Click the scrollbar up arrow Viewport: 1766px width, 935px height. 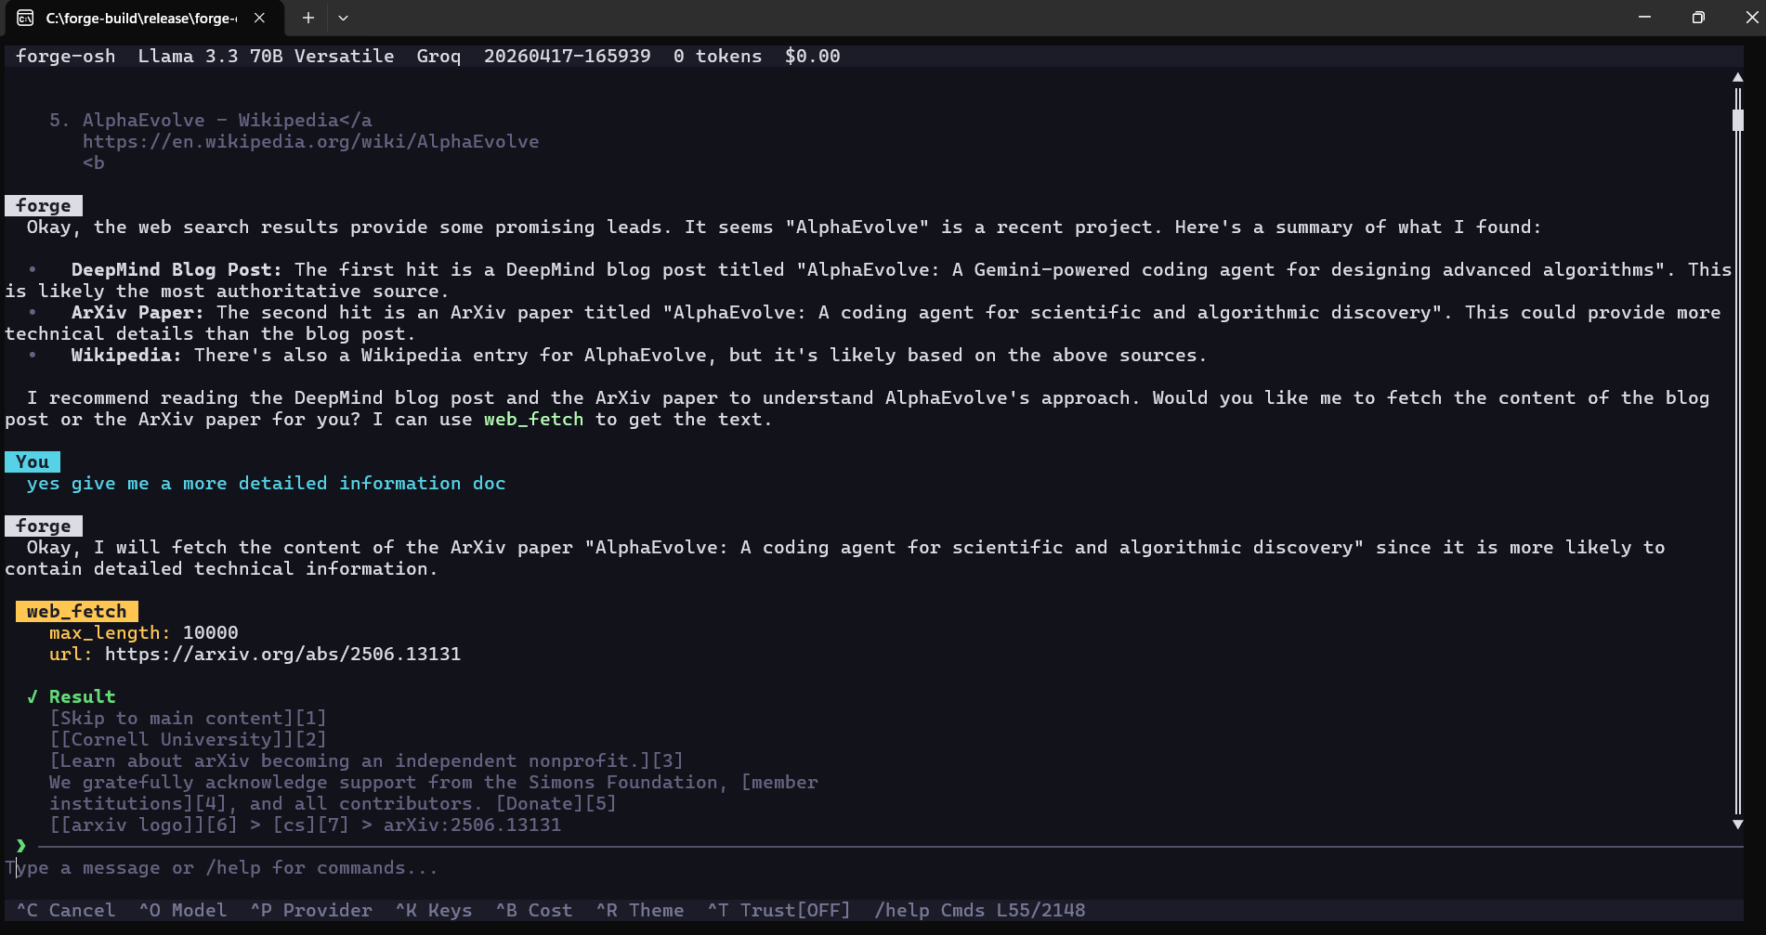tap(1737, 77)
